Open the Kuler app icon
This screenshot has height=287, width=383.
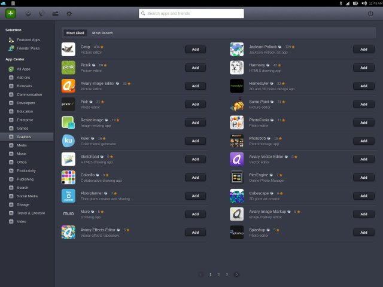[x=68, y=141]
